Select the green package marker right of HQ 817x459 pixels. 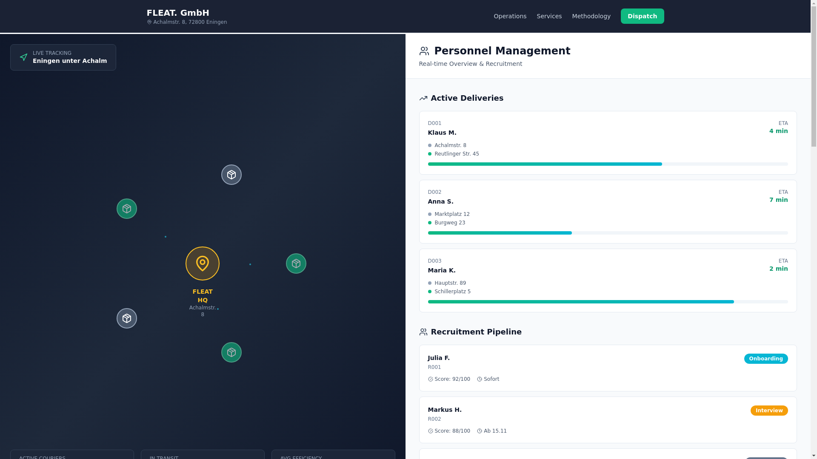click(x=296, y=263)
